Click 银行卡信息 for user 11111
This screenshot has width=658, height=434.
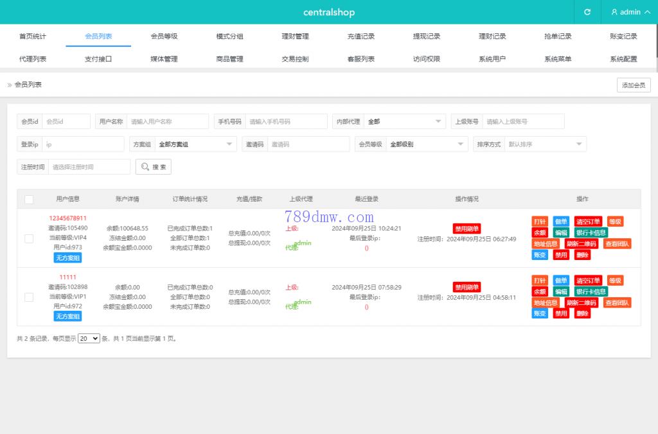click(x=591, y=291)
